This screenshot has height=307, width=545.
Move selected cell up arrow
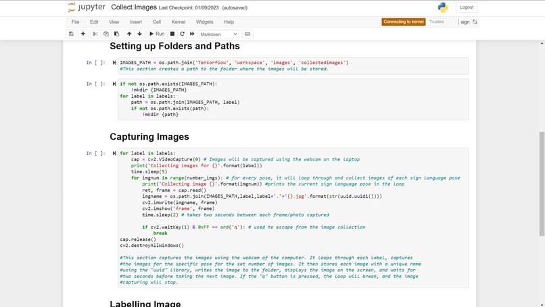[129, 34]
